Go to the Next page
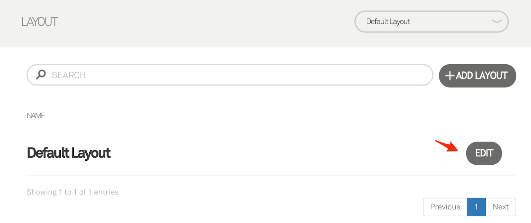 pos(500,207)
